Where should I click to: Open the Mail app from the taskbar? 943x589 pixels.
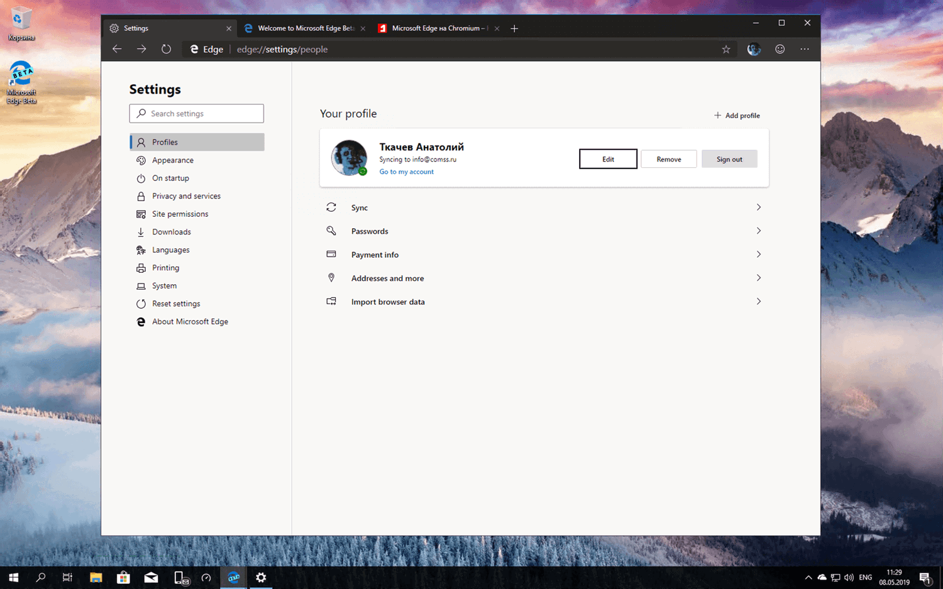click(x=151, y=577)
